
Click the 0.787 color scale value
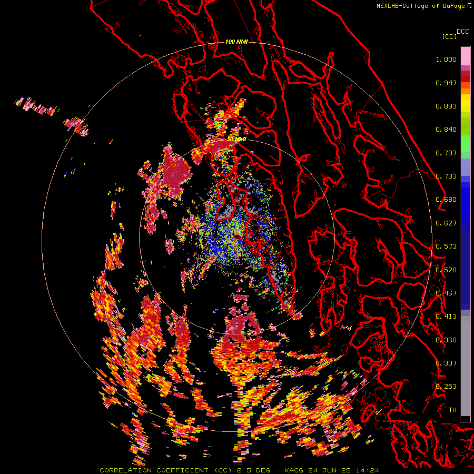[446, 153]
